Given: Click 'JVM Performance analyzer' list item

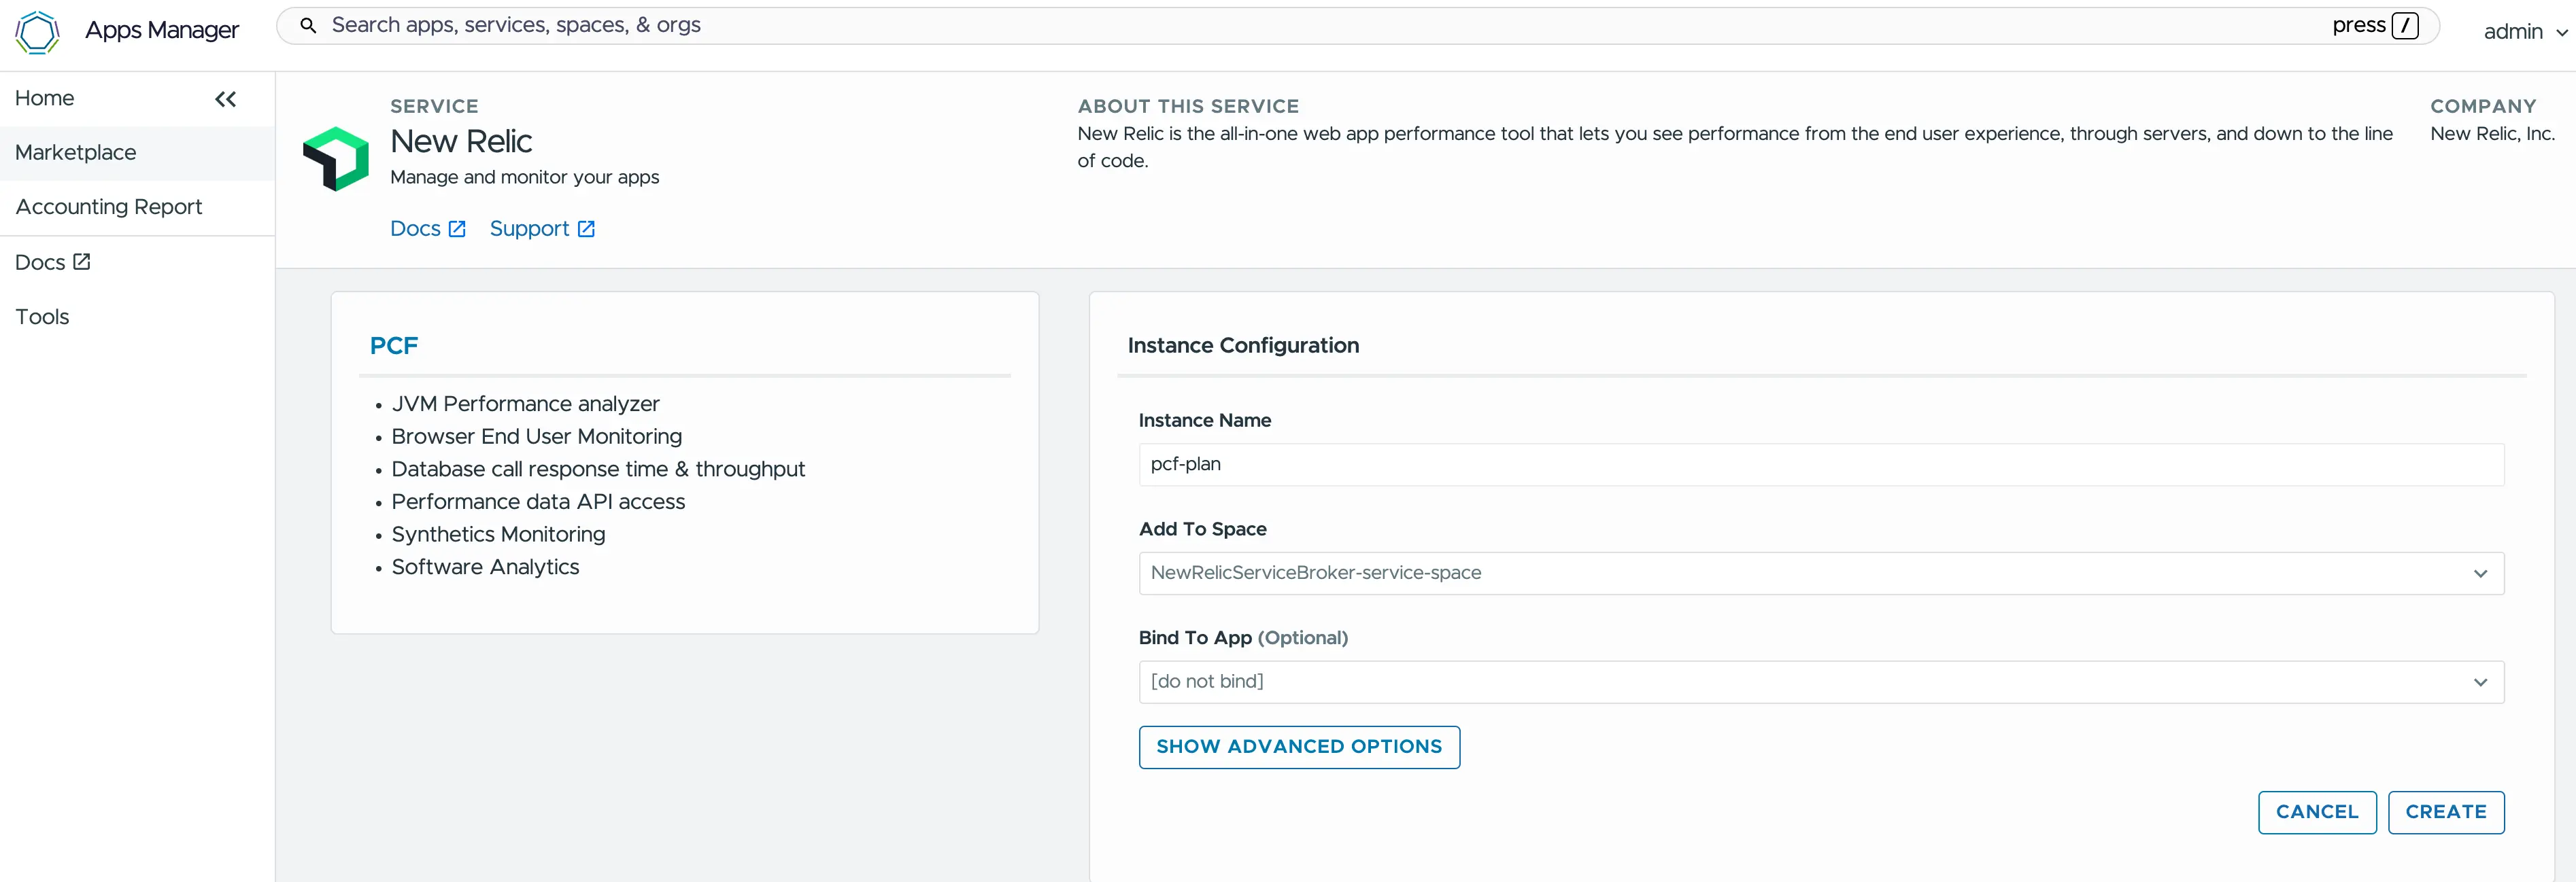Looking at the screenshot, I should (525, 404).
